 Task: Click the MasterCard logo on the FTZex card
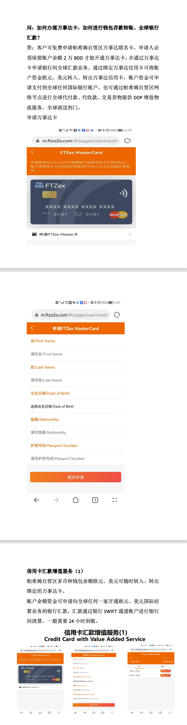click(x=118, y=215)
